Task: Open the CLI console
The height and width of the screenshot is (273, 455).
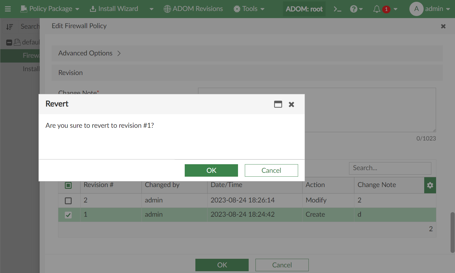Action: click(337, 9)
